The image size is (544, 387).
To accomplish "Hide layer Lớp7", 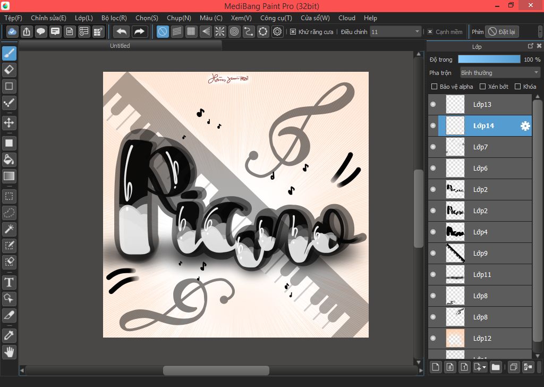I will point(433,147).
